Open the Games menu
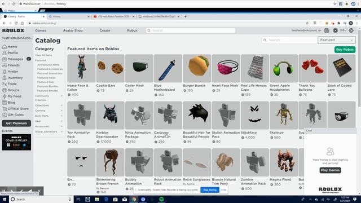This screenshot has width=361, height=203. click(x=41, y=30)
